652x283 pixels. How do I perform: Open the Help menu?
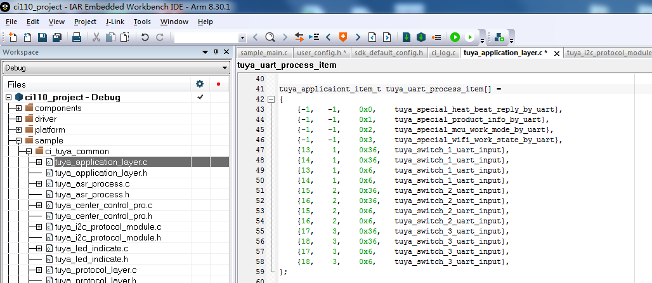pos(205,22)
